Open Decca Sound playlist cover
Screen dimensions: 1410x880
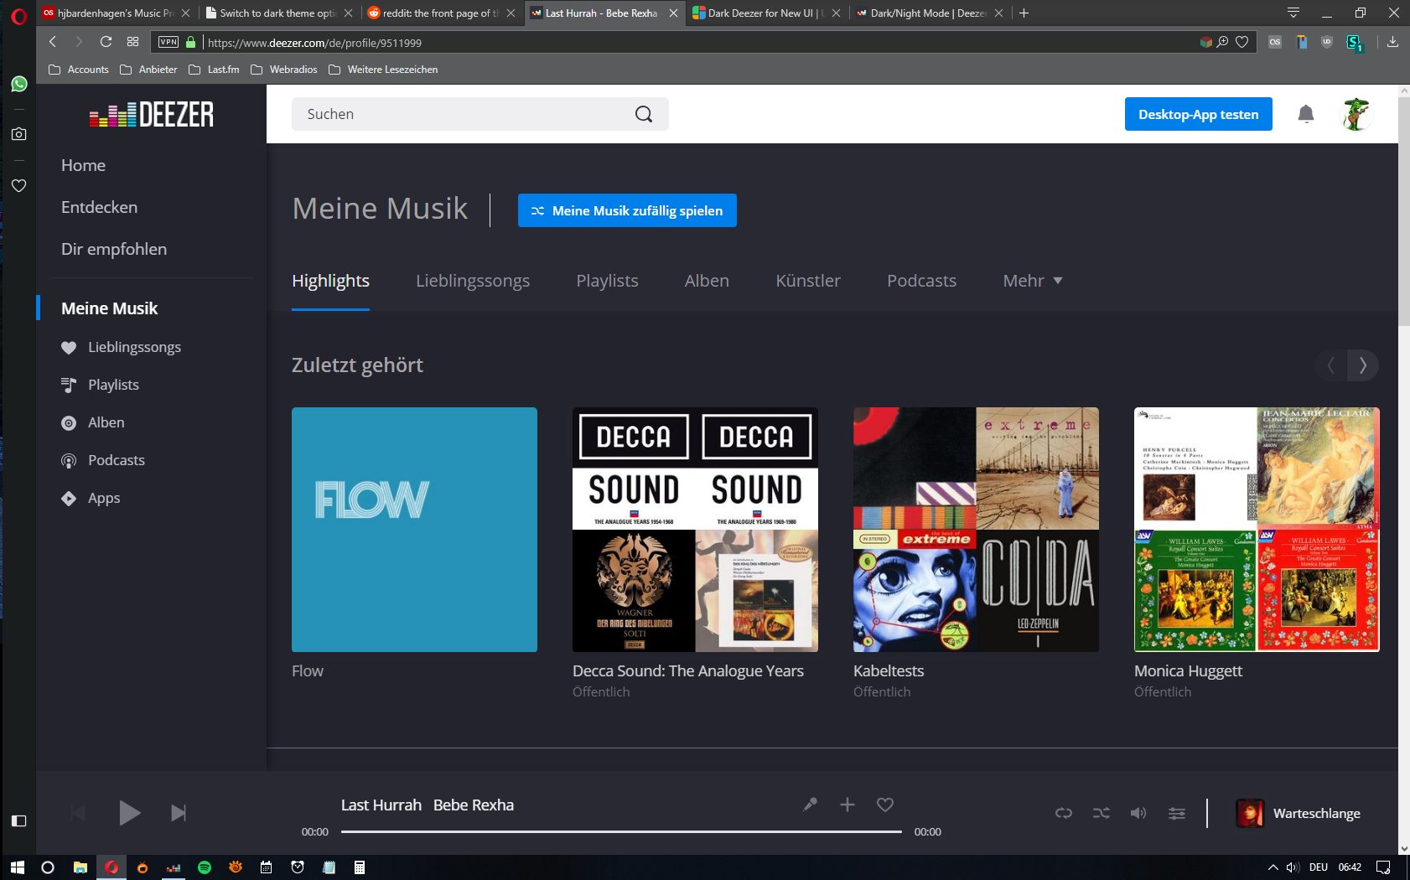point(695,530)
